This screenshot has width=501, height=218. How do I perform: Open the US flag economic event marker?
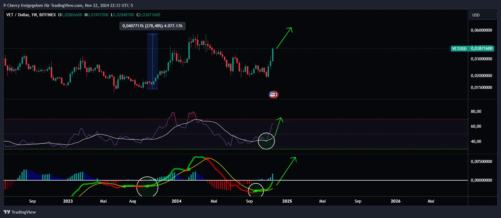tap(273, 95)
